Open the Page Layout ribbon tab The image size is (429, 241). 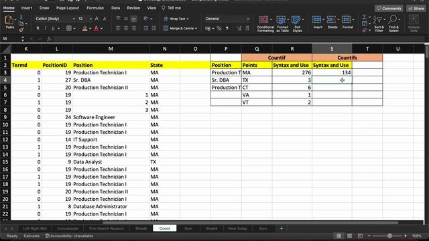(x=68, y=8)
